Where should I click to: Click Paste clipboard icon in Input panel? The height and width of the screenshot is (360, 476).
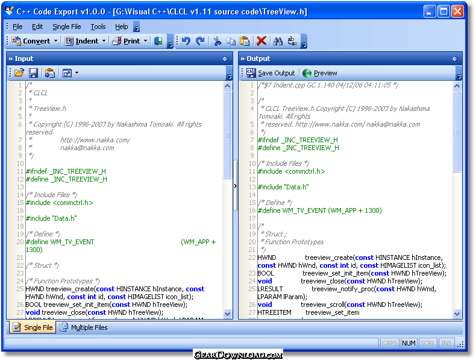point(50,73)
